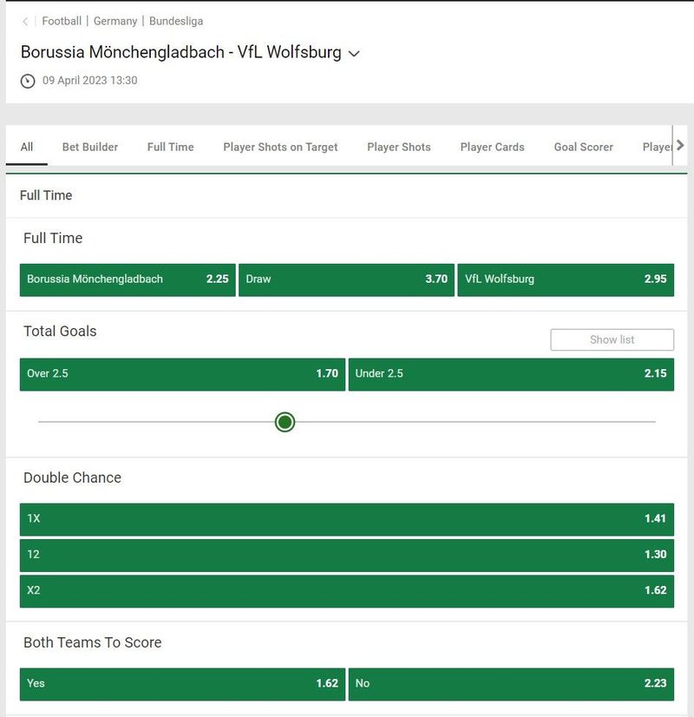Click the Both Teams To Score heading

[92, 642]
